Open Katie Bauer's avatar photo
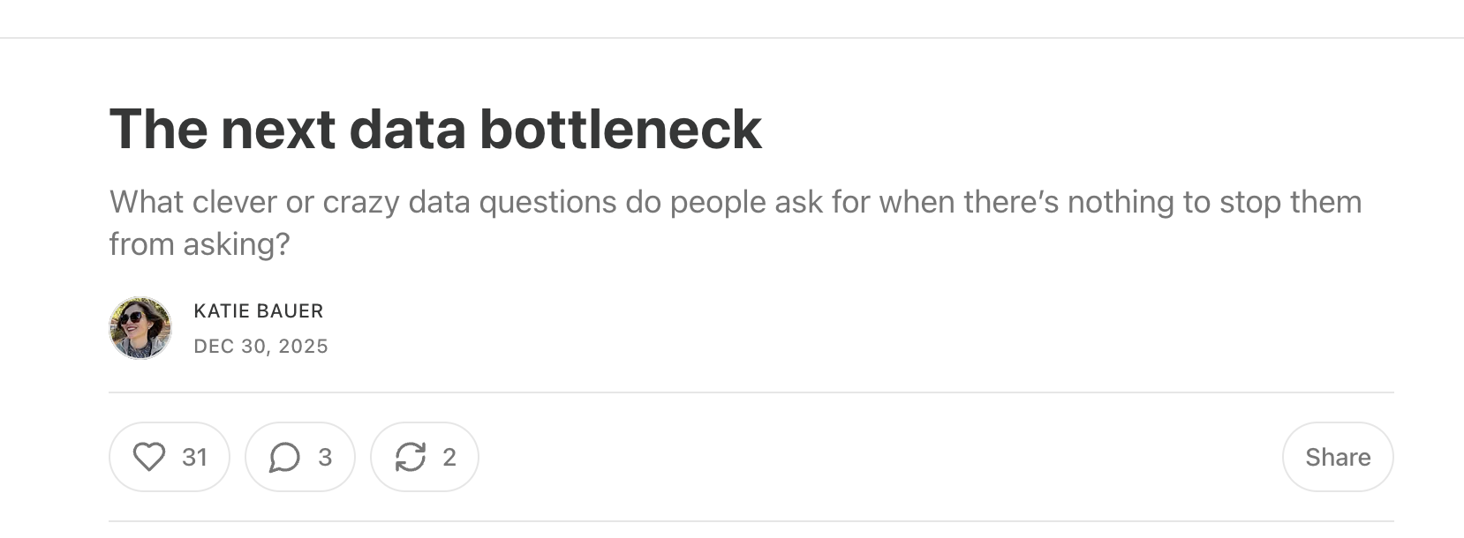 click(140, 328)
